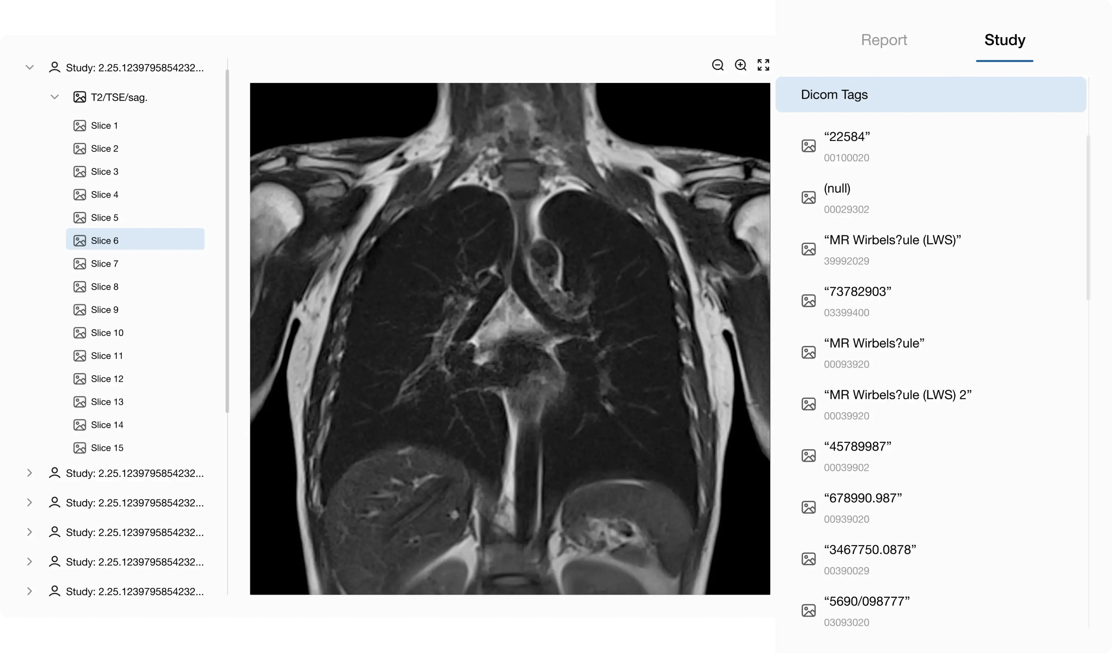Open Slice 15 image
1112x653 pixels.
click(x=107, y=448)
